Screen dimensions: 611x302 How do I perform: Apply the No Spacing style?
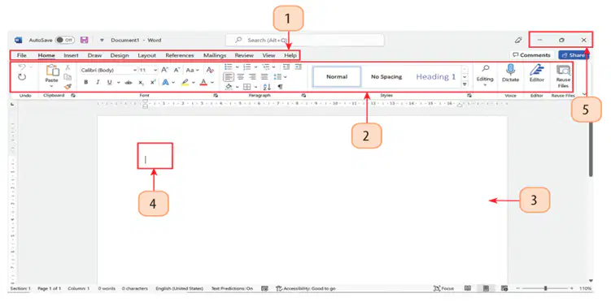(x=386, y=76)
